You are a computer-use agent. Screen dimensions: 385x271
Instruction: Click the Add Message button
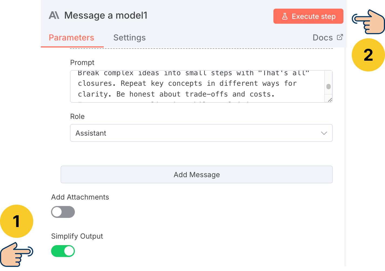(x=196, y=175)
